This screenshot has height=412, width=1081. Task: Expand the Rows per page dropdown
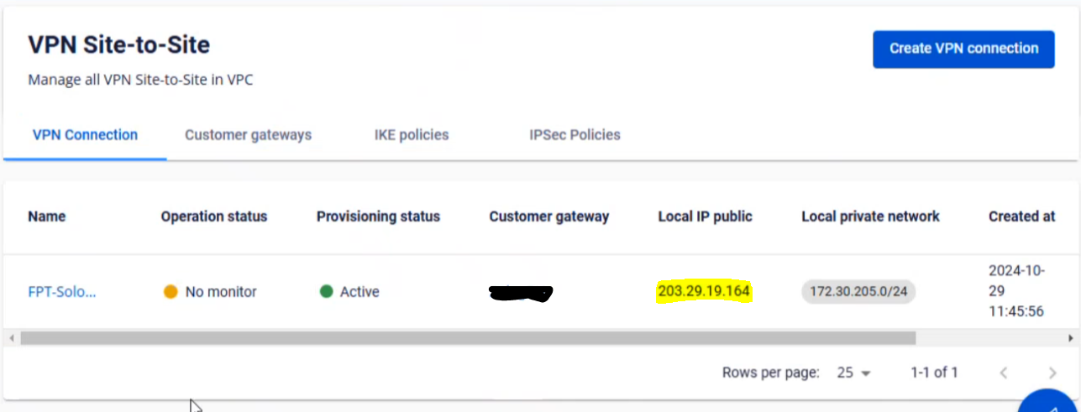pyautogui.click(x=855, y=373)
